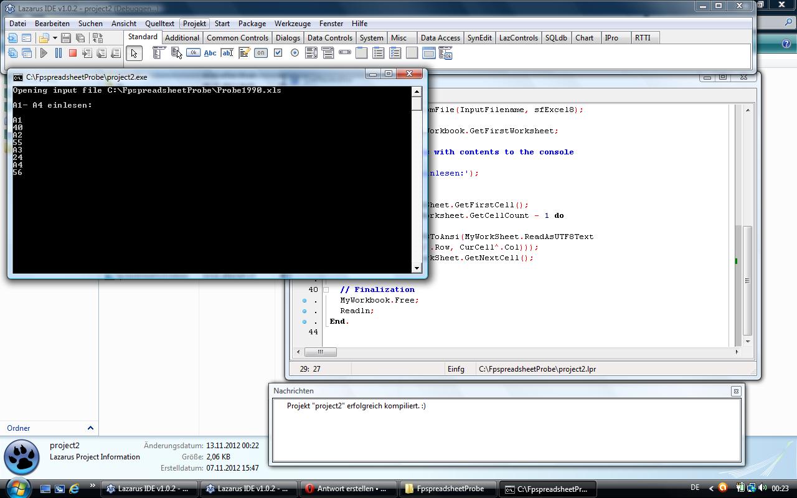Viewport: 797px width, 498px height.
Task: Select the TMainMenu component icon
Action: coord(159,53)
